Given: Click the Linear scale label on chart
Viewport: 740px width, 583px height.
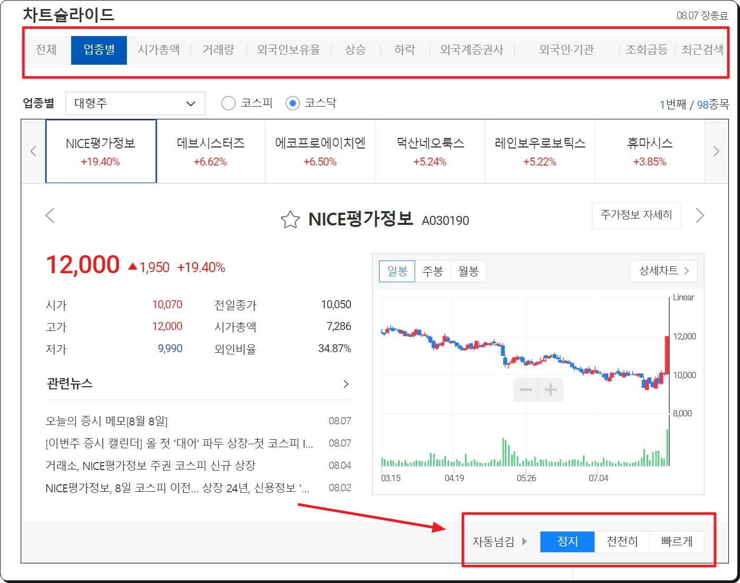Looking at the screenshot, I should [683, 298].
